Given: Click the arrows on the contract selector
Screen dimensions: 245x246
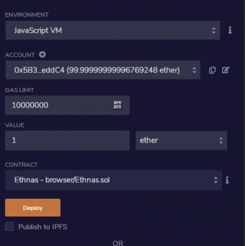Looking at the screenshot, I should (x=216, y=180).
